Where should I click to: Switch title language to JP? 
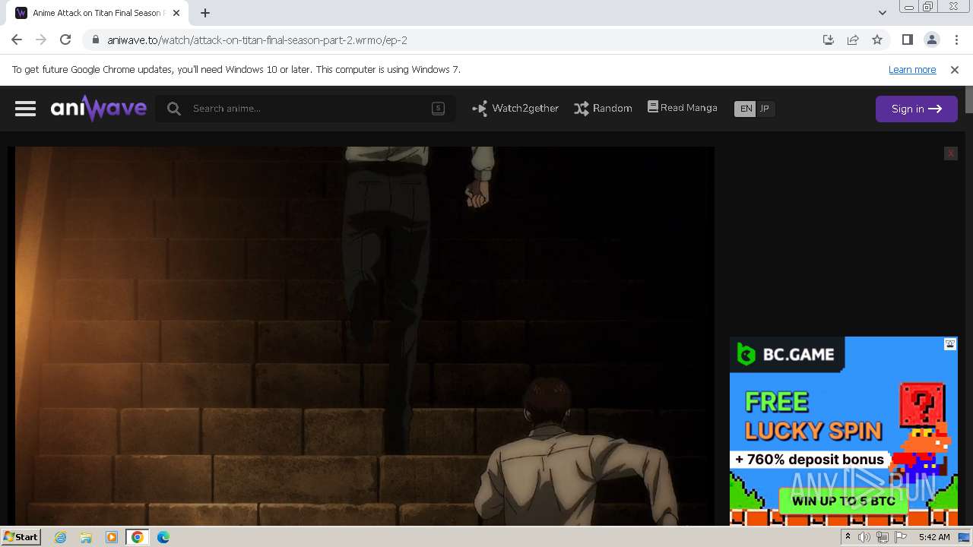765,109
